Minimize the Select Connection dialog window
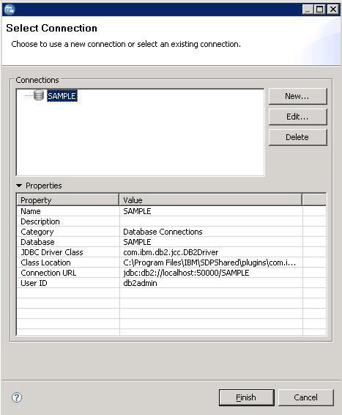 pos(308,10)
